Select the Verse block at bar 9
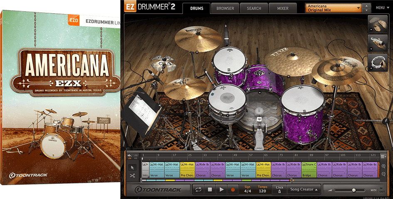This screenshot has width=393, height=199. (x=157, y=170)
